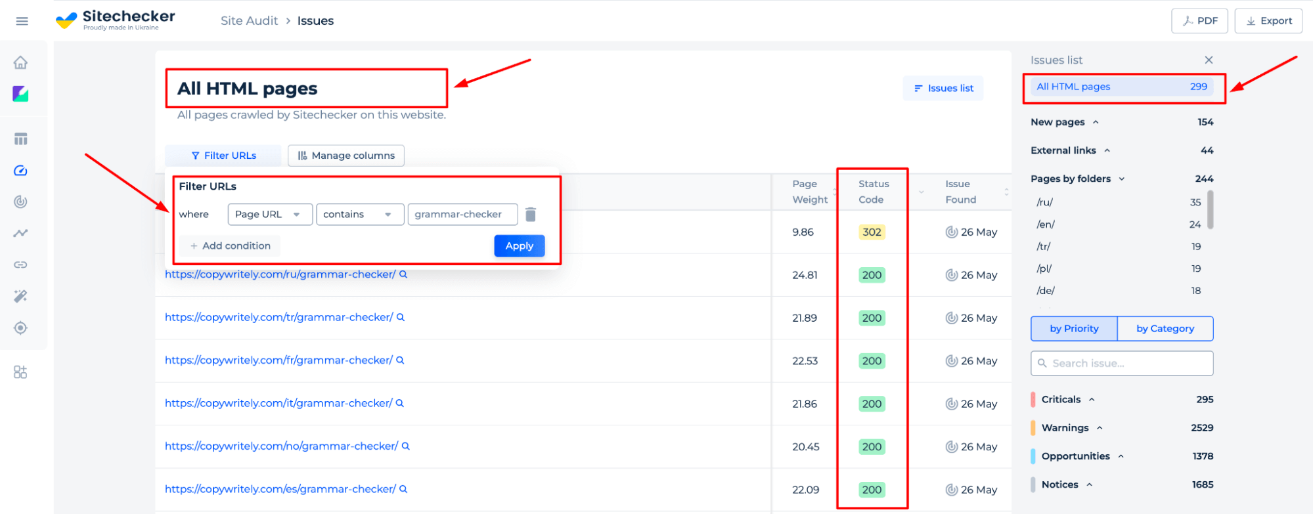Go to Site Audit breadcrumb
Screen dimensions: 1313x514
coord(249,21)
